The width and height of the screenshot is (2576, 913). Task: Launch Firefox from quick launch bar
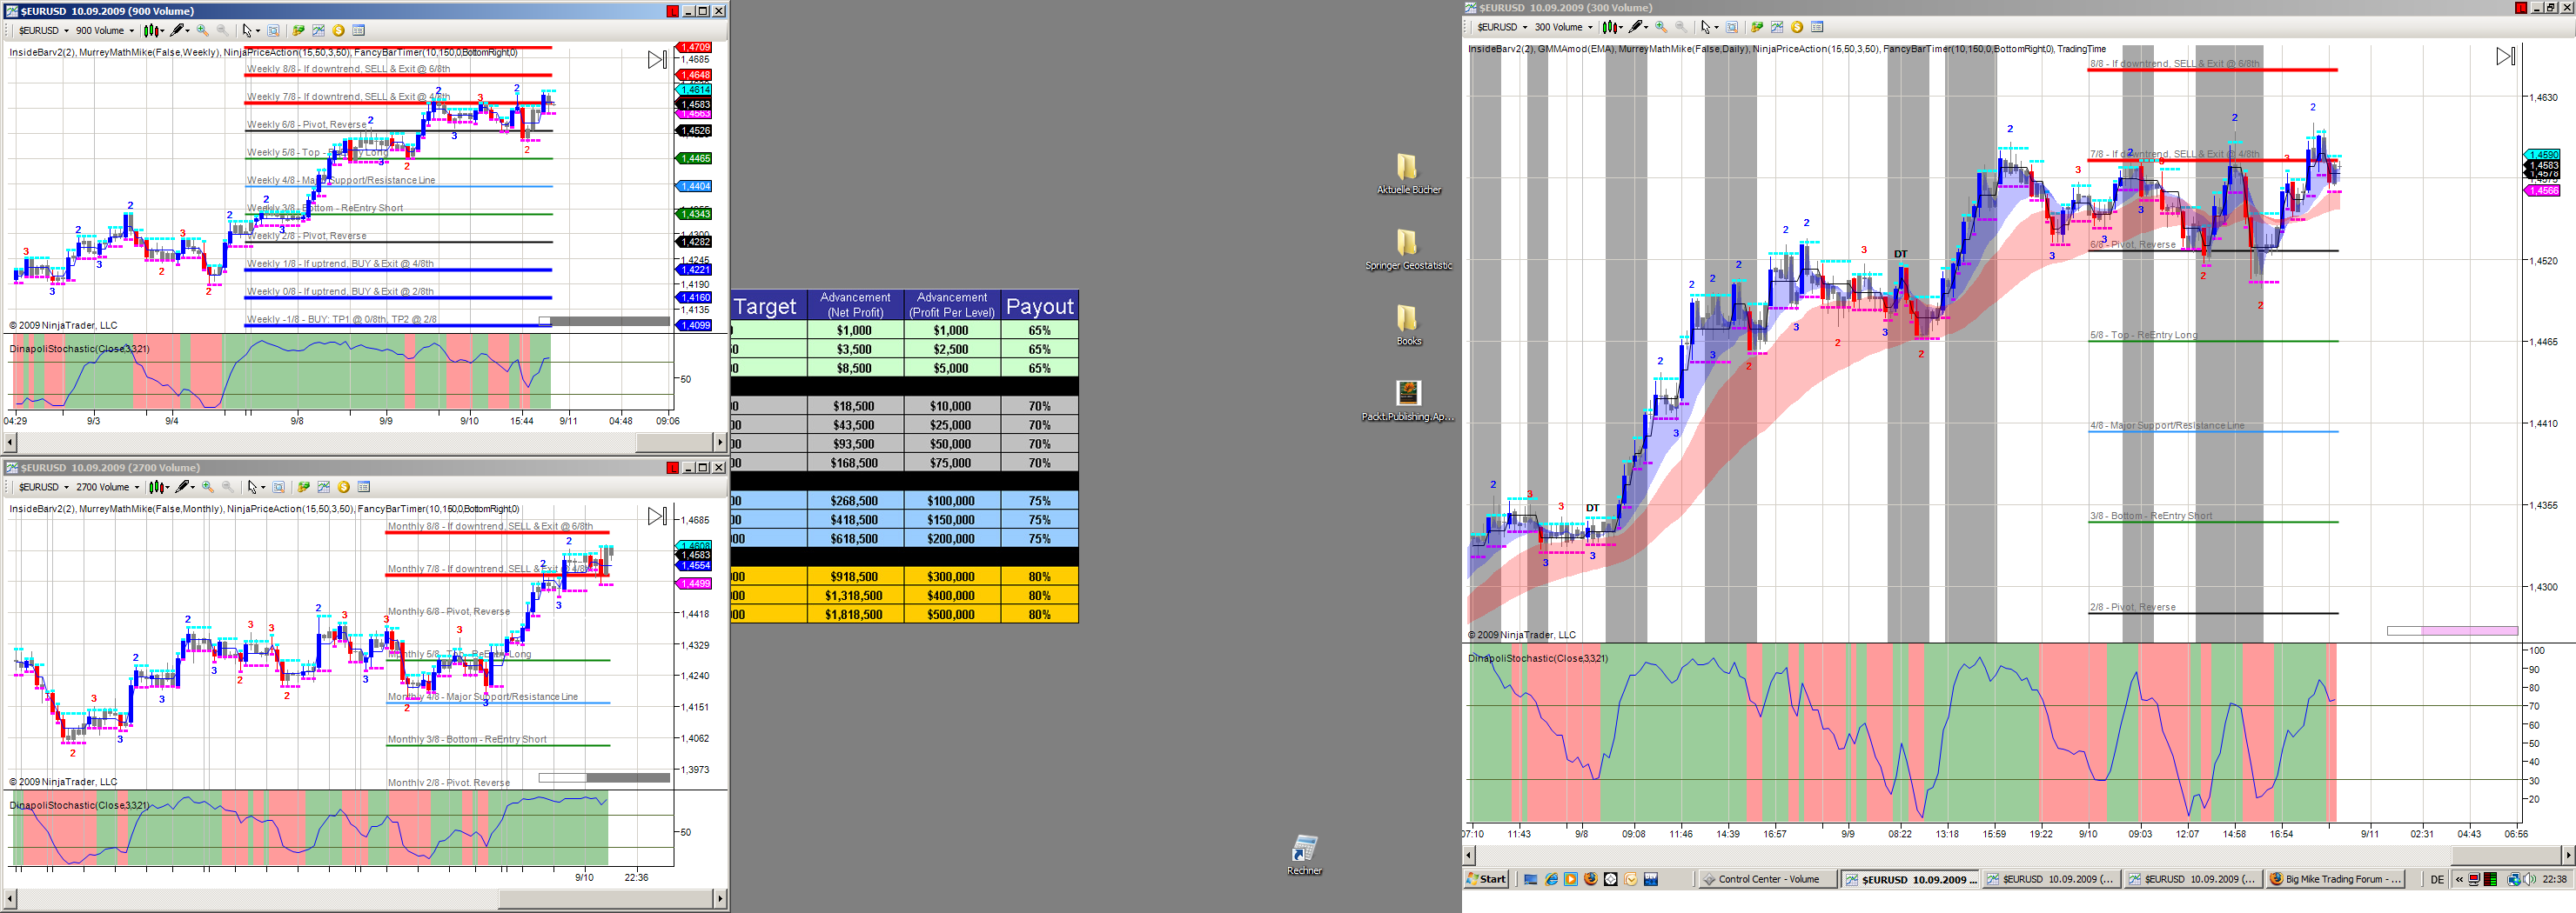pos(1591,879)
